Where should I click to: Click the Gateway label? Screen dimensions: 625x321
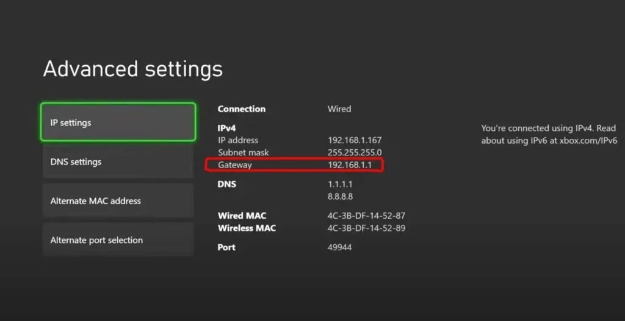coord(235,165)
